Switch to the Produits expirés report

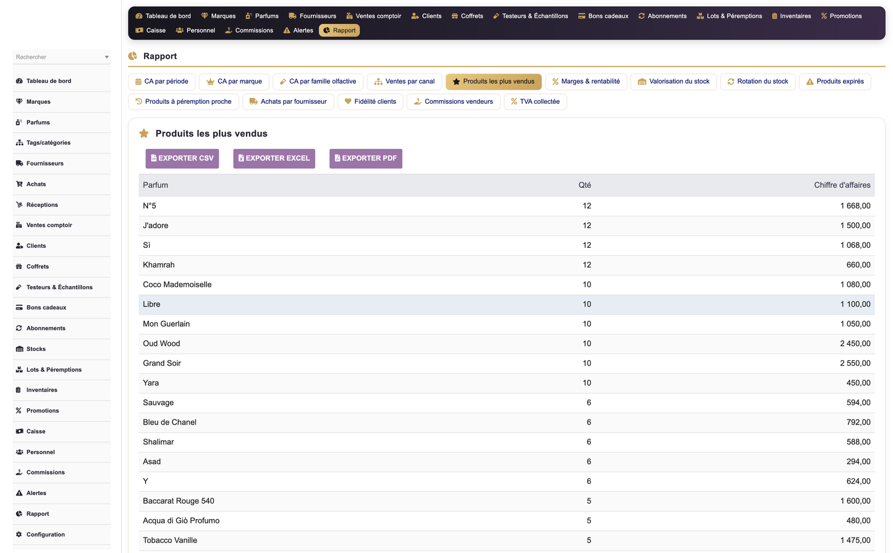(x=835, y=82)
